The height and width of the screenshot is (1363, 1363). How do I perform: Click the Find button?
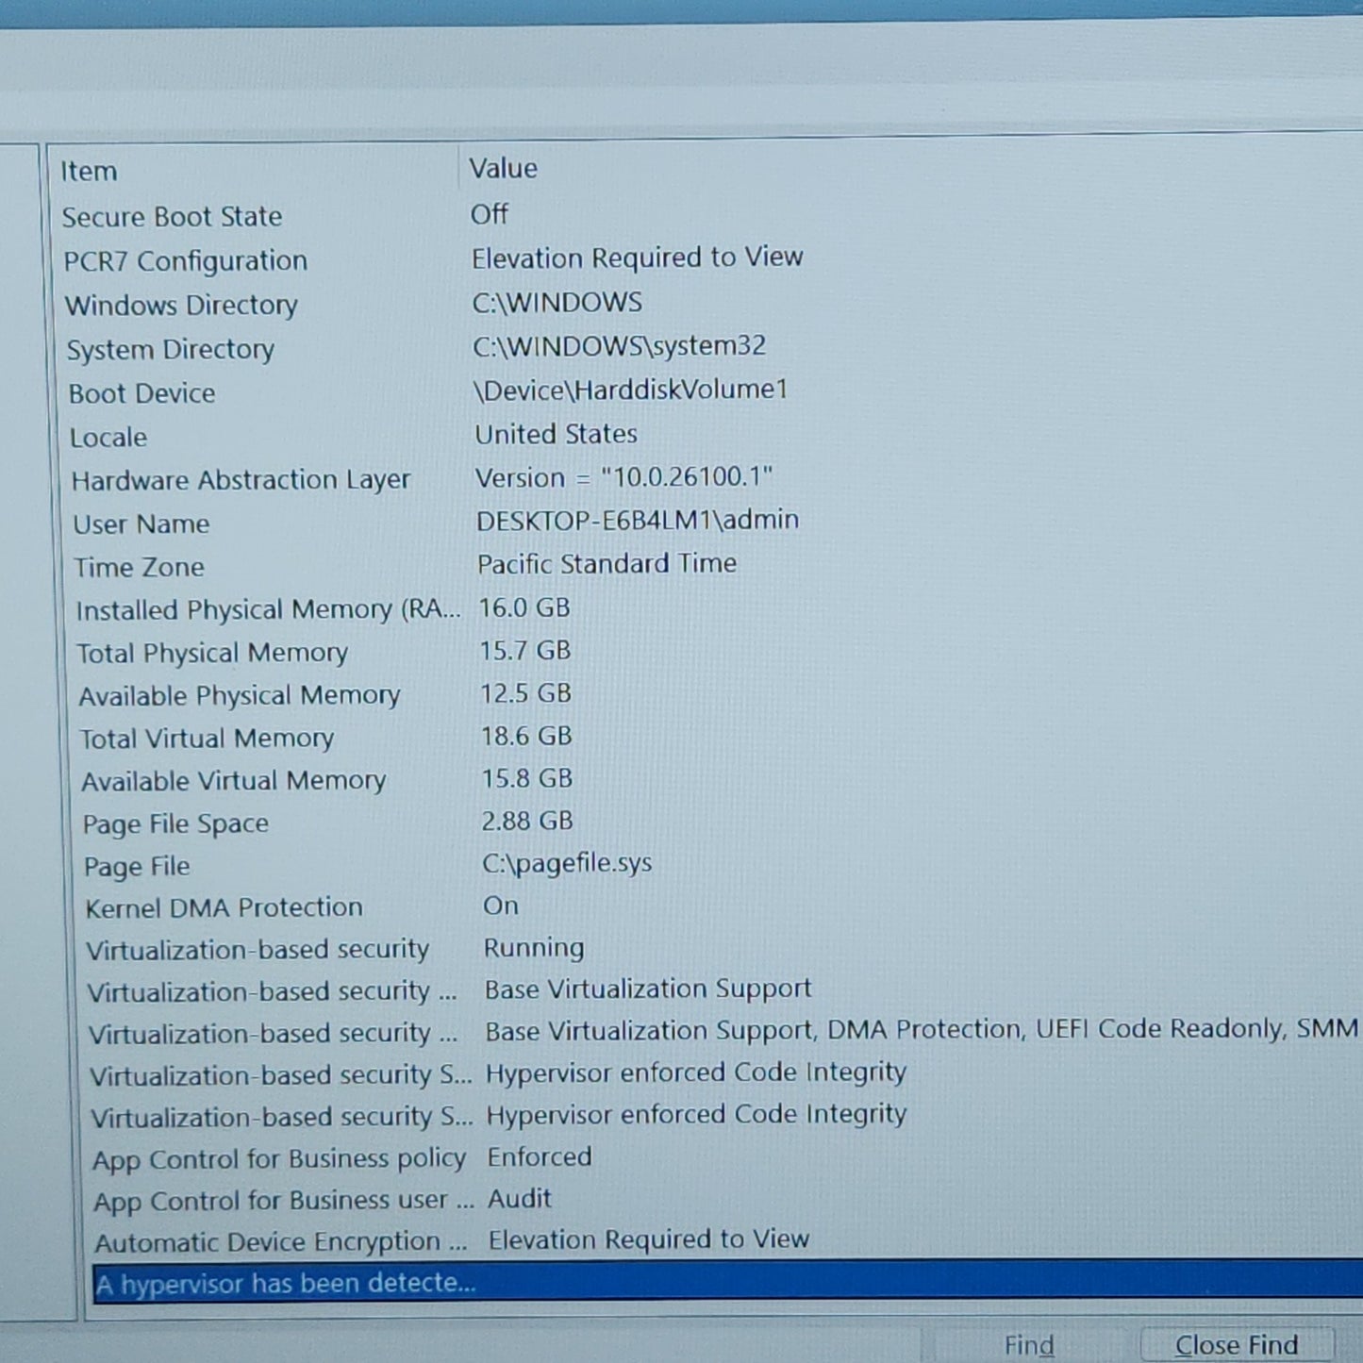pos(1028,1344)
